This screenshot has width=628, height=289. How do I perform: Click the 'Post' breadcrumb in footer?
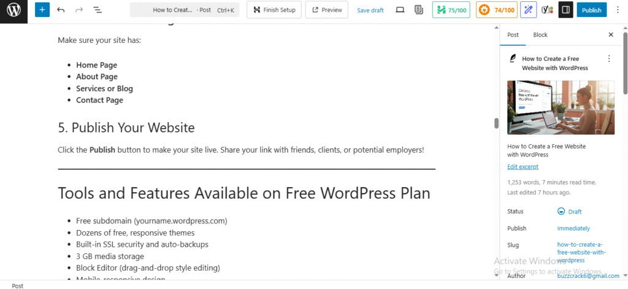(17, 286)
